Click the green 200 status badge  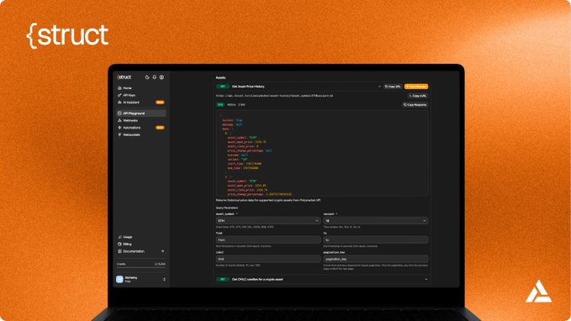220,105
